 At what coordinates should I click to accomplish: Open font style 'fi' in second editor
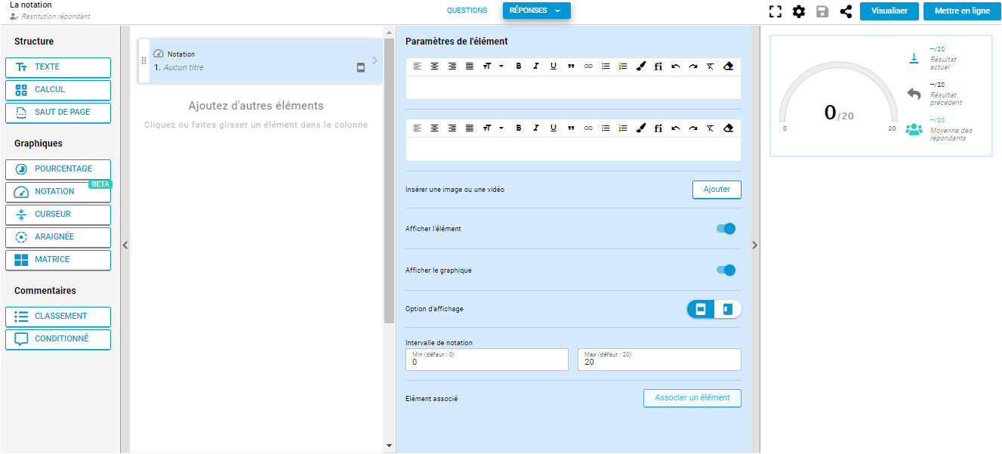(x=658, y=128)
